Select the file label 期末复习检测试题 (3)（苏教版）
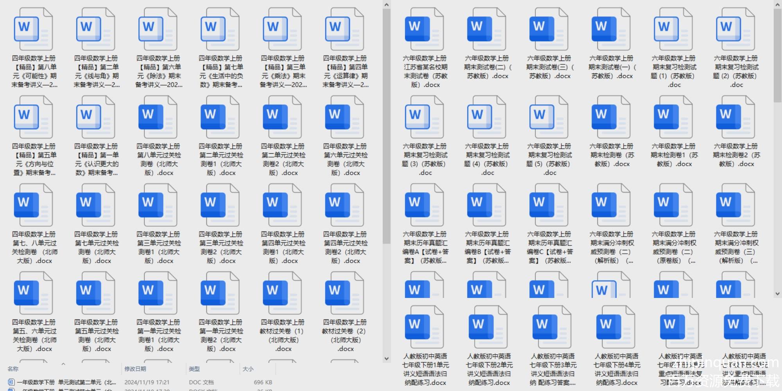The width and height of the screenshot is (782, 391). click(424, 160)
